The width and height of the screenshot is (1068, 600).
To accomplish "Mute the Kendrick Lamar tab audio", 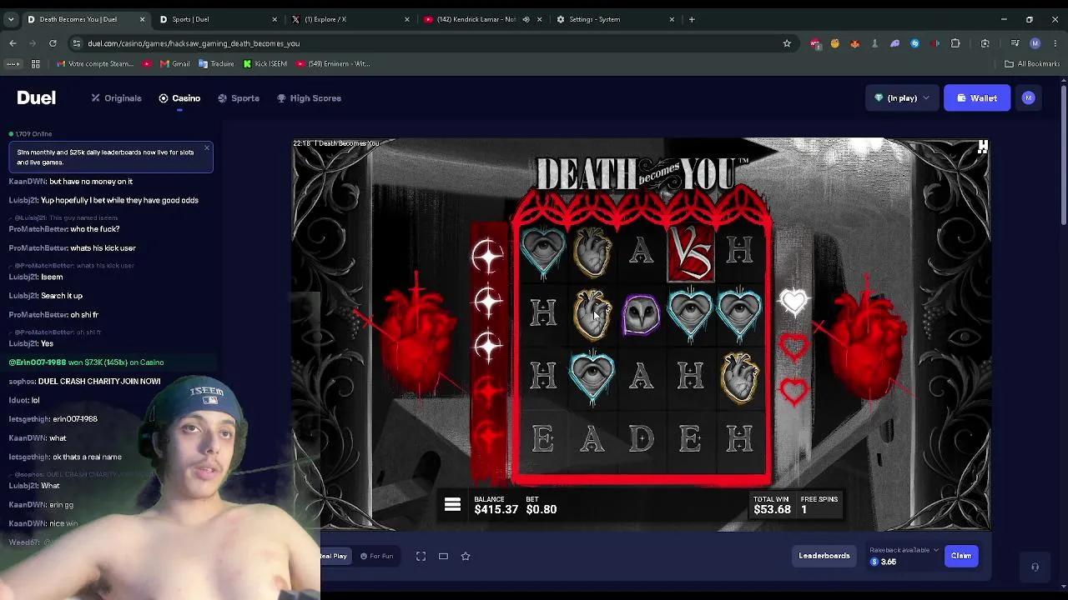I will point(526,19).
